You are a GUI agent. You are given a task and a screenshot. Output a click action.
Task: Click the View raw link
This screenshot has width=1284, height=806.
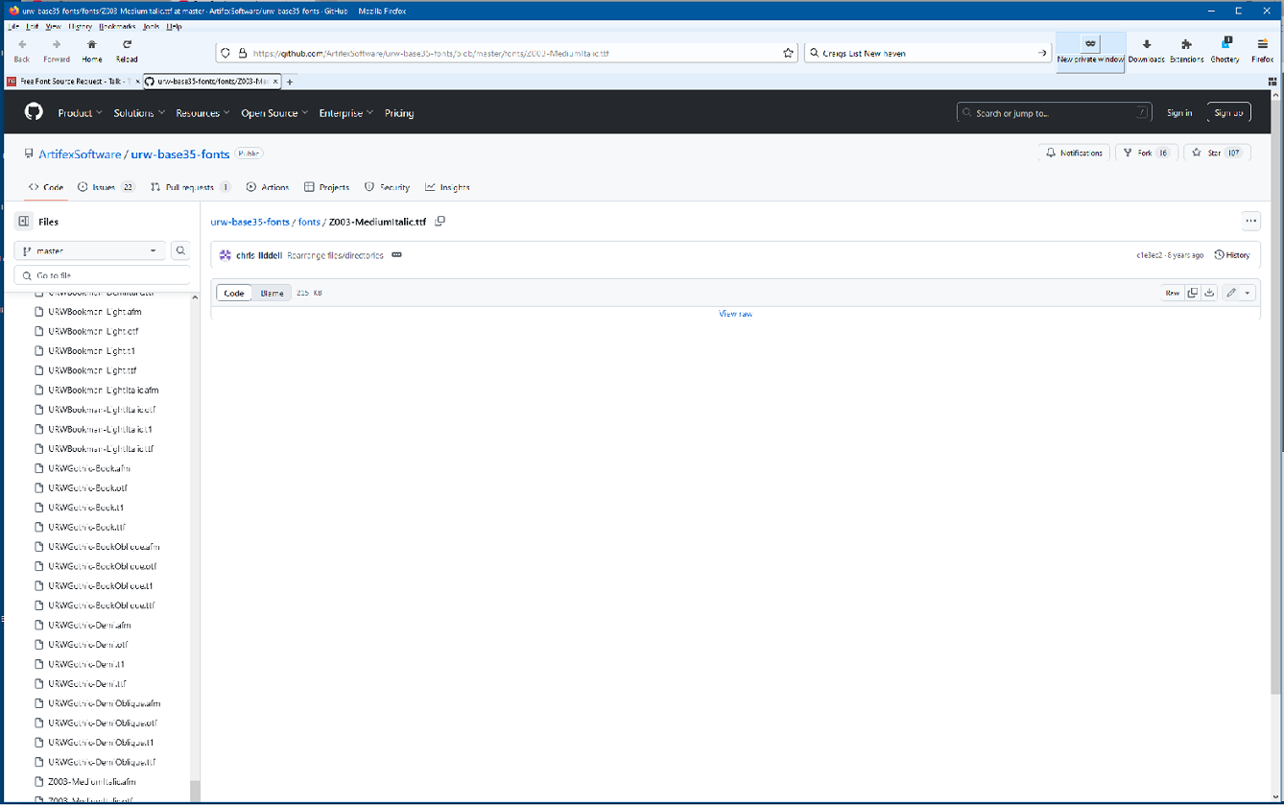[735, 314]
